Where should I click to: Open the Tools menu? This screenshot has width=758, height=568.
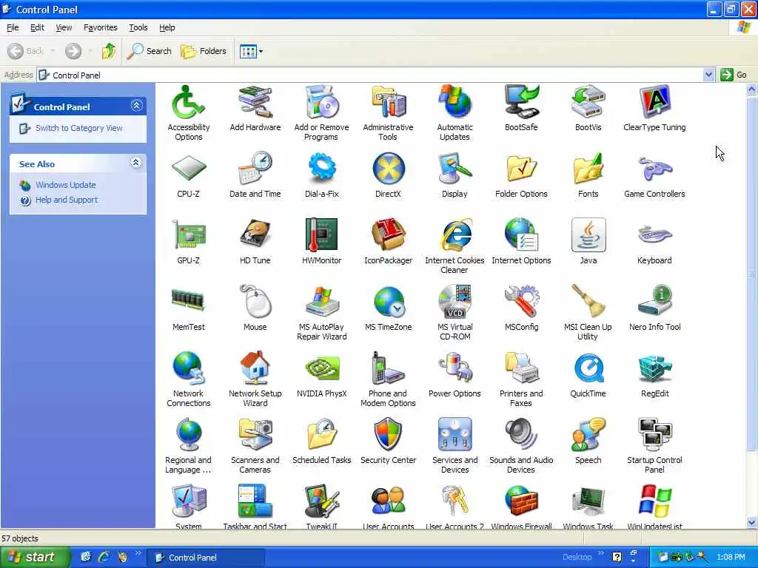point(138,27)
